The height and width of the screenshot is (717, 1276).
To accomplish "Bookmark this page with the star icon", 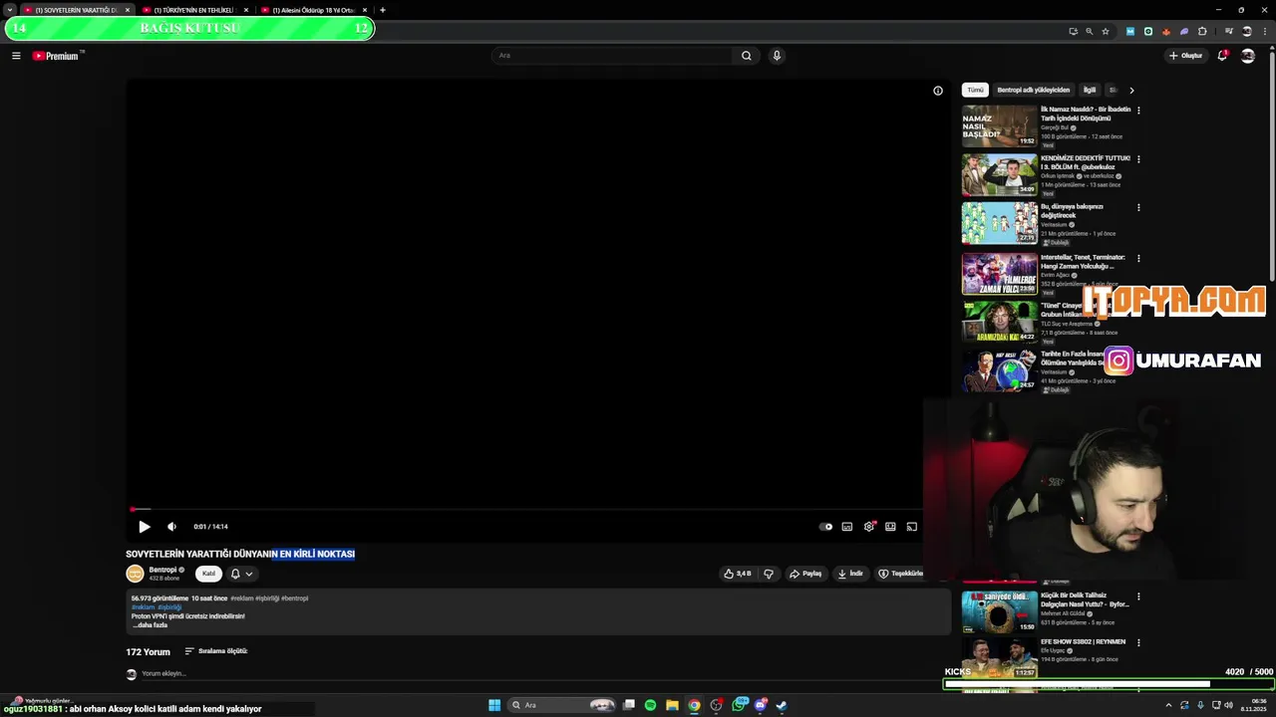I will tap(1106, 31).
